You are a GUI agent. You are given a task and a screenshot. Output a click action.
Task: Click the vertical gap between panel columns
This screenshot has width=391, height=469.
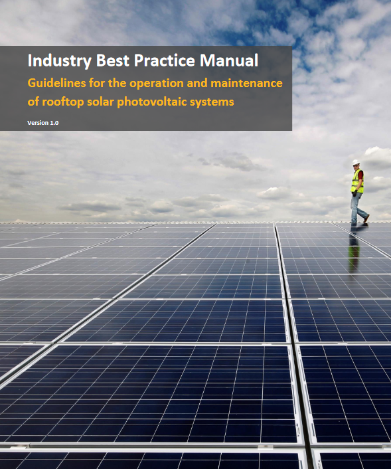pos(285,299)
